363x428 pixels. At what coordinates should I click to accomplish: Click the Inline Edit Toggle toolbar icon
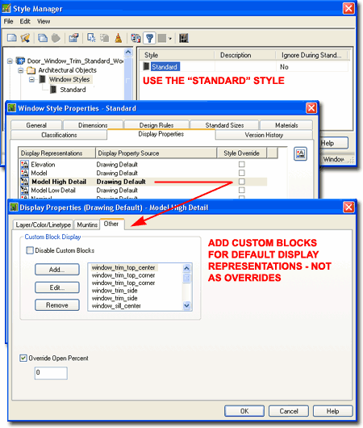pos(184,38)
